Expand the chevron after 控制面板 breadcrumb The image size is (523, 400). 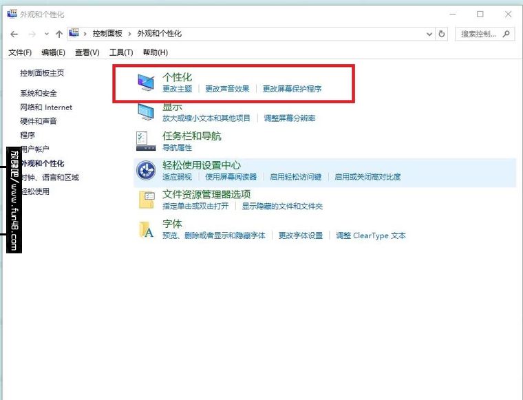pos(130,34)
